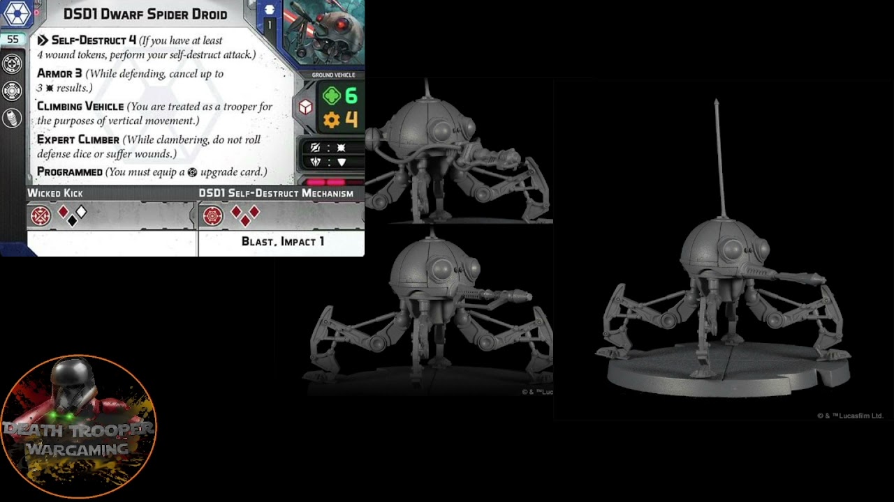Click the attack surge conversion icon

pyautogui.click(x=314, y=148)
